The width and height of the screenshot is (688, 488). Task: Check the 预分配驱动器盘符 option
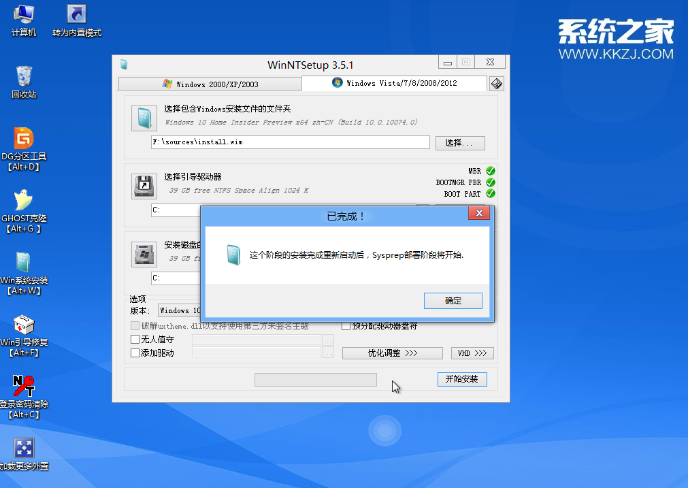click(346, 326)
